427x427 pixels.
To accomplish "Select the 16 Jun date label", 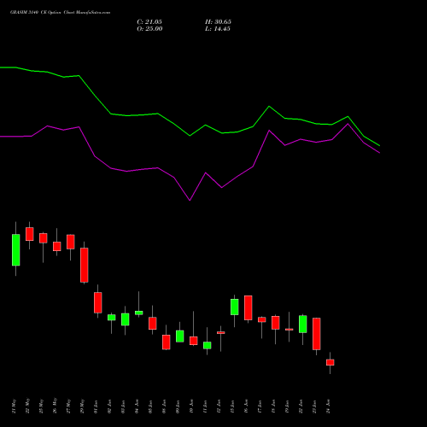I will (247, 407).
